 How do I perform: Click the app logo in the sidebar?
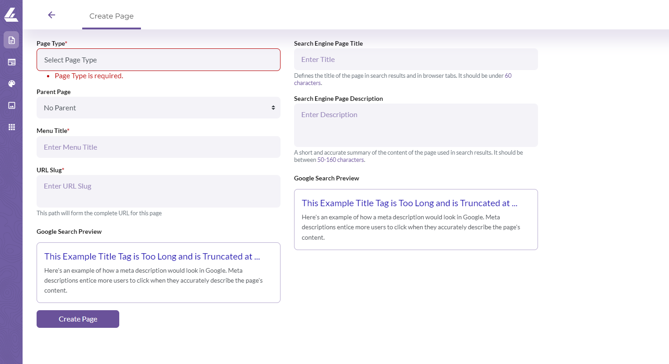click(x=11, y=14)
